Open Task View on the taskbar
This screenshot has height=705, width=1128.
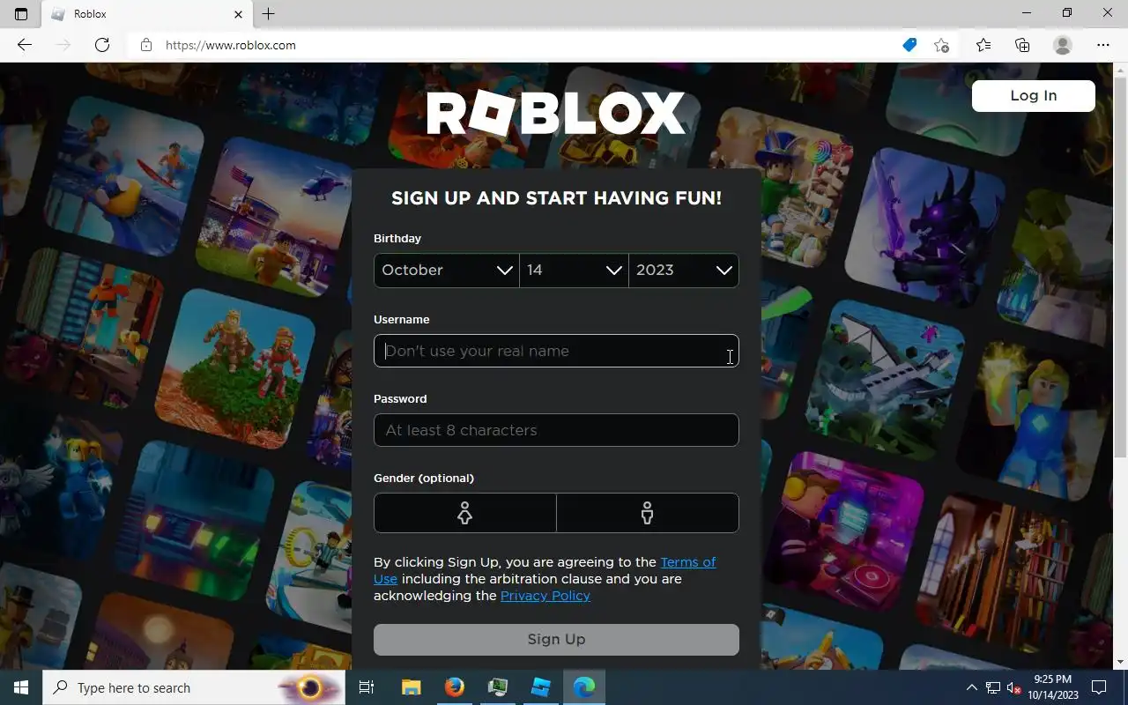tap(367, 687)
